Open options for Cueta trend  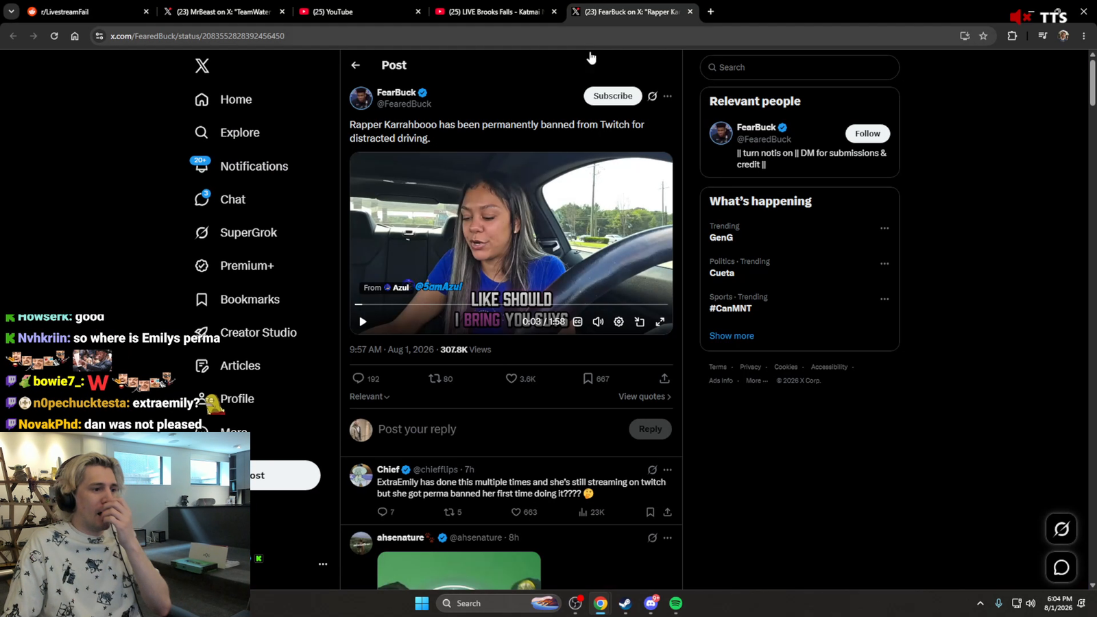[x=884, y=263]
